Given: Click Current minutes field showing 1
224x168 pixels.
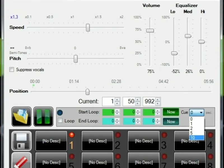Looking at the screenshot, I should 109,101.
